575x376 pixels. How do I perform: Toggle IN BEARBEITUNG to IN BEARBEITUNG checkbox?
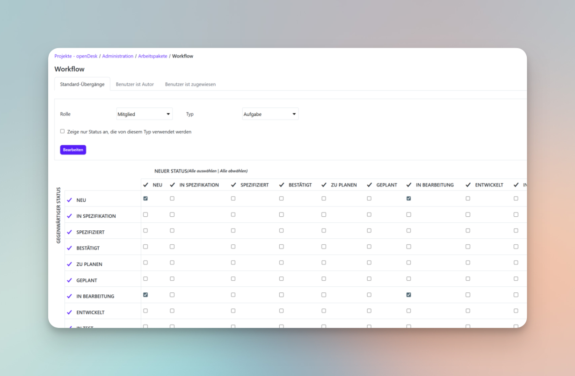(409, 295)
